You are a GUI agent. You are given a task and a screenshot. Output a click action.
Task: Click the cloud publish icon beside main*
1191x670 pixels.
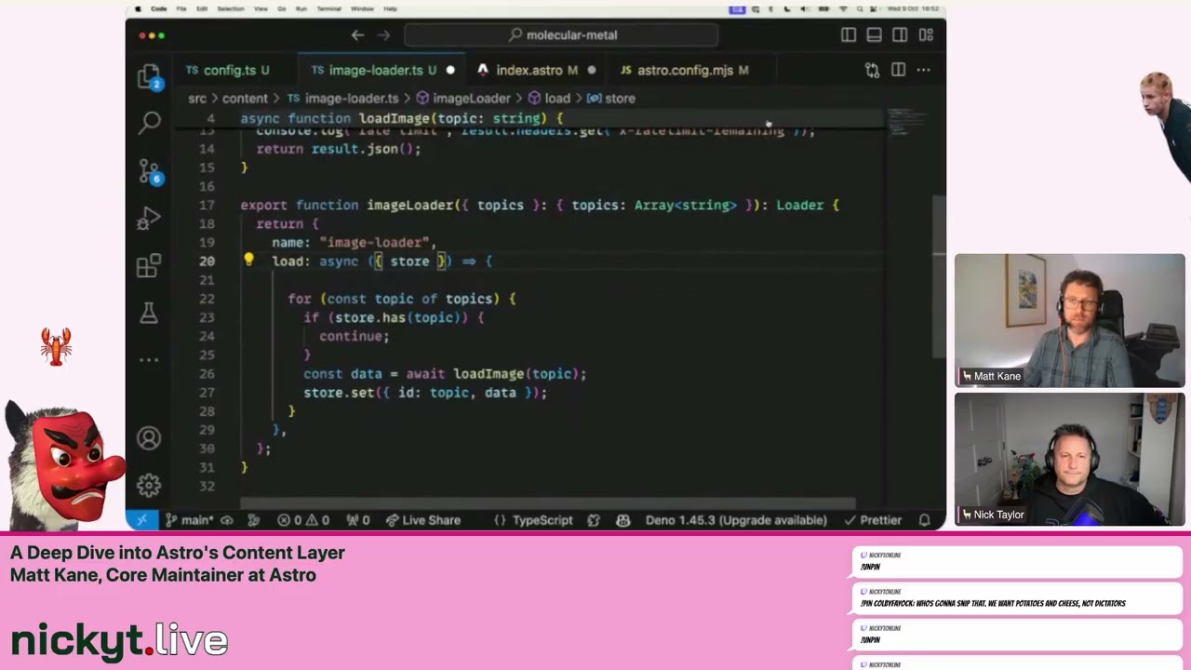tap(229, 520)
